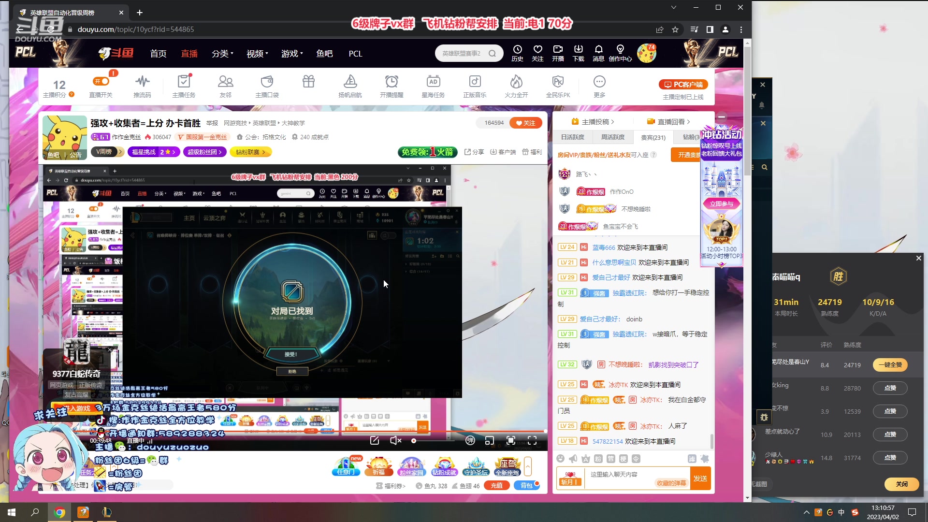The image size is (928, 522).
Task: Click the red 充值 recharge button
Action: click(x=496, y=485)
